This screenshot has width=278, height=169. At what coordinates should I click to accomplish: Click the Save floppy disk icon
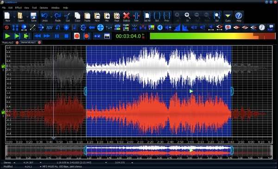(33, 16)
